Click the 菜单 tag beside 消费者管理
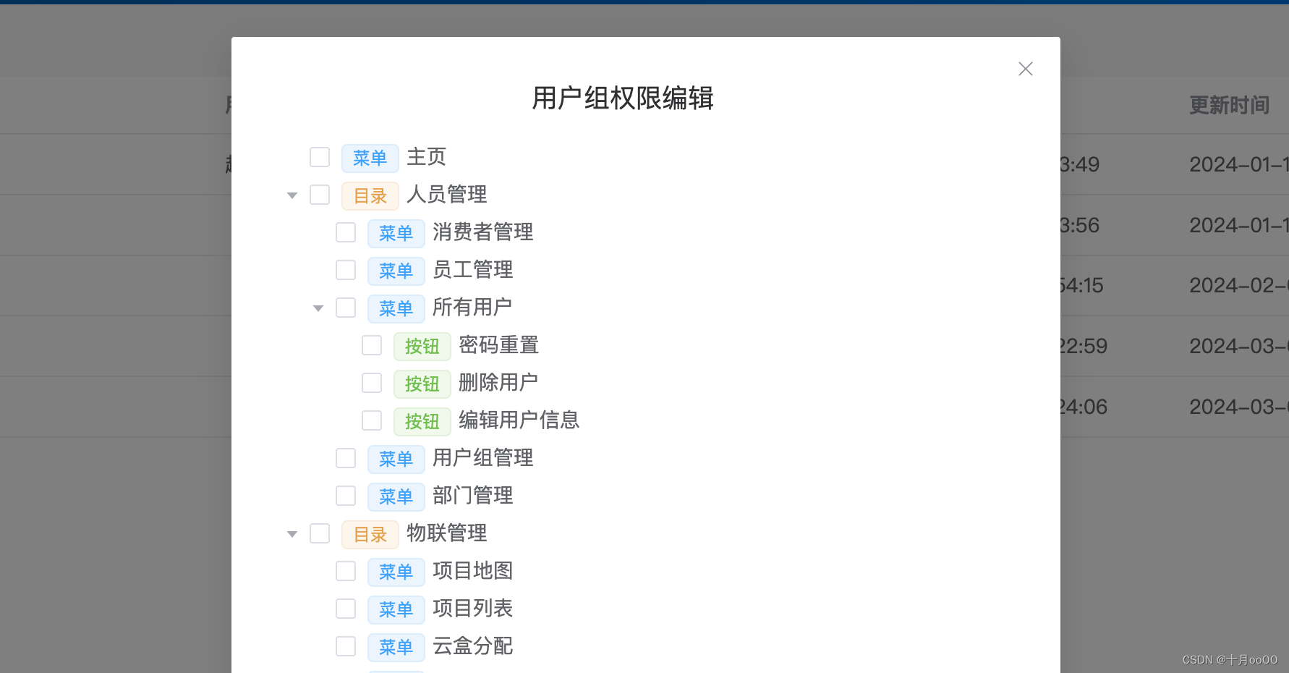 coord(396,233)
